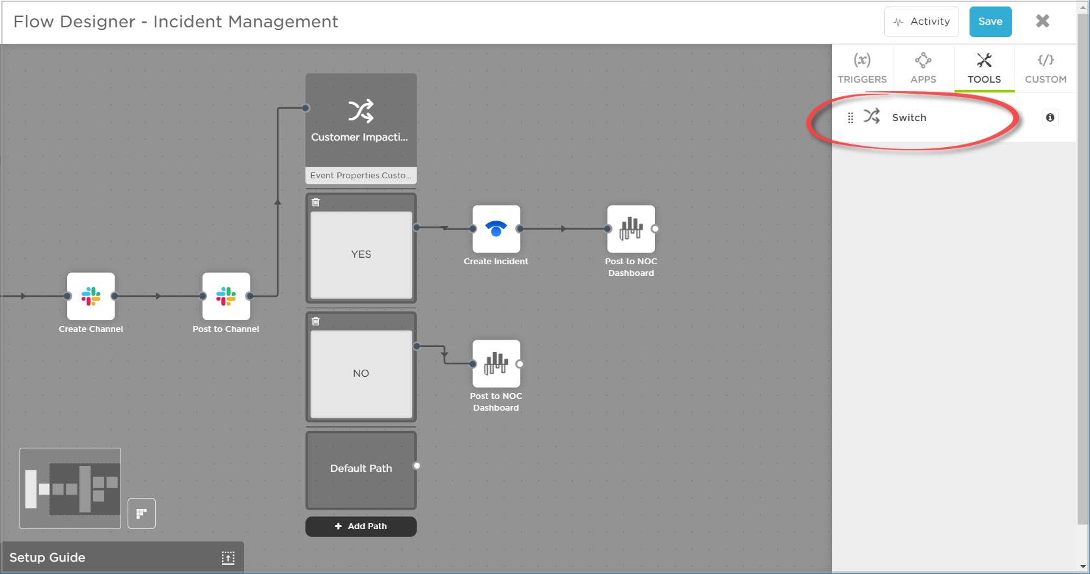Viewport: 1090px width, 574px height.
Task: Close the Flow Designer
Action: tap(1042, 21)
